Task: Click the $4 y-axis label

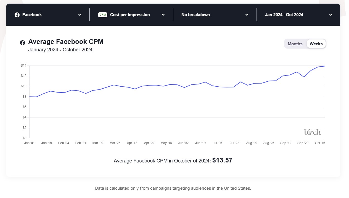Action: (x=24, y=117)
